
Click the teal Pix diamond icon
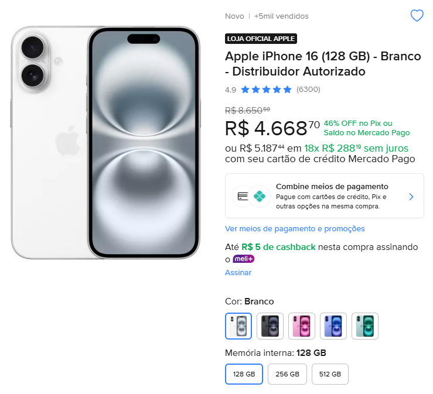[x=260, y=196]
